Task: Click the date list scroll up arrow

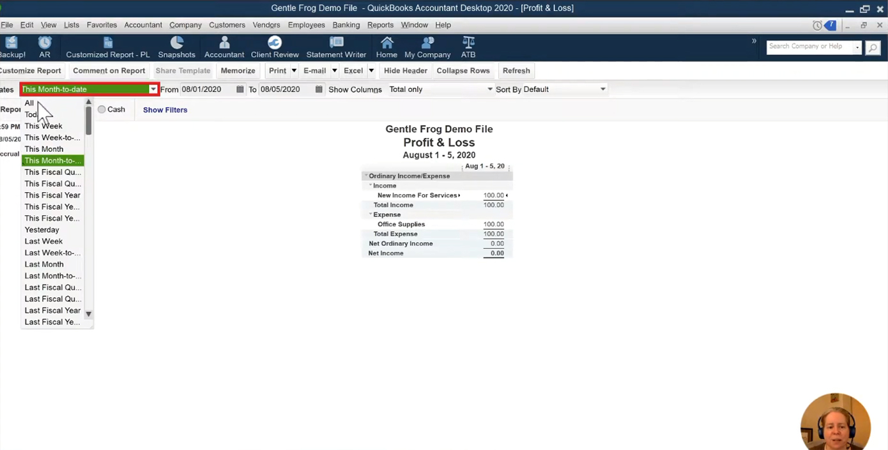Action: (x=89, y=102)
